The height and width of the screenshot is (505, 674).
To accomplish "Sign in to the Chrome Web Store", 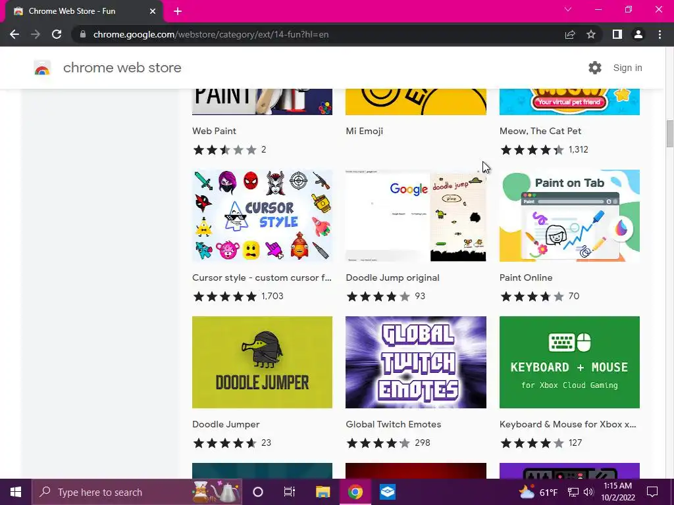I will click(x=627, y=68).
